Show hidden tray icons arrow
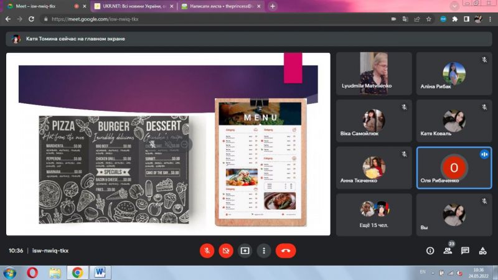This screenshot has width=498, height=280. (433, 273)
